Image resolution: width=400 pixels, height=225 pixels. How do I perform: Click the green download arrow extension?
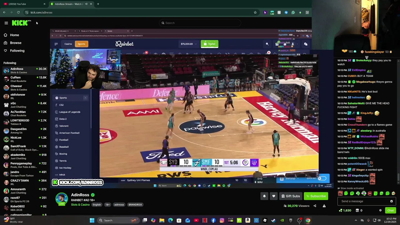tap(300, 12)
